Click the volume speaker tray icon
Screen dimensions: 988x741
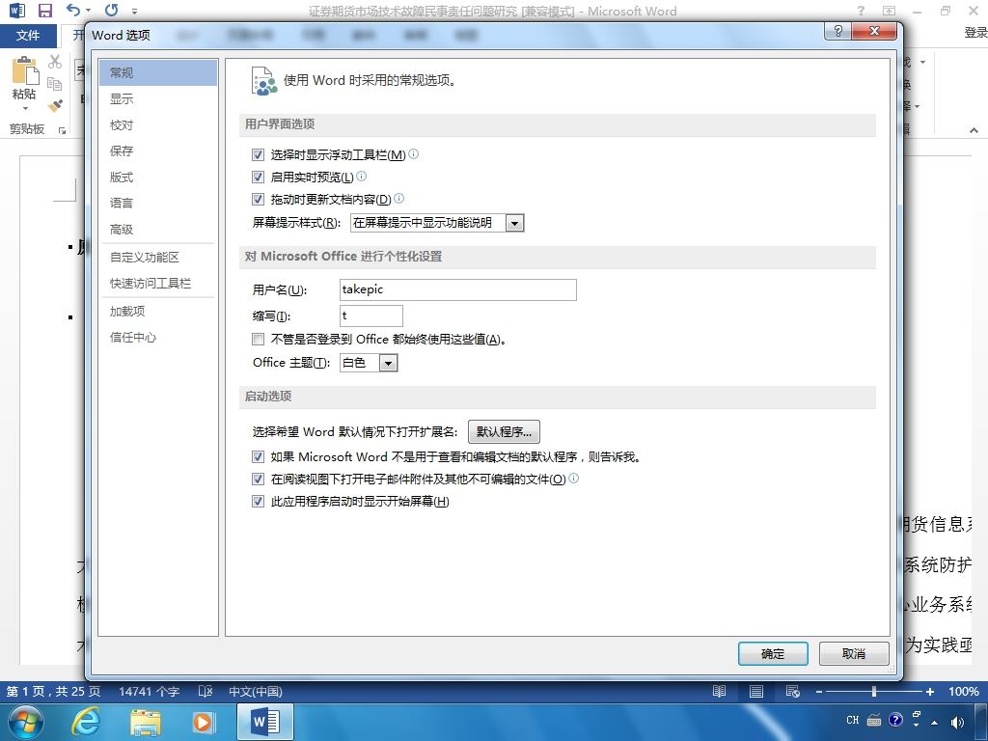[957, 722]
